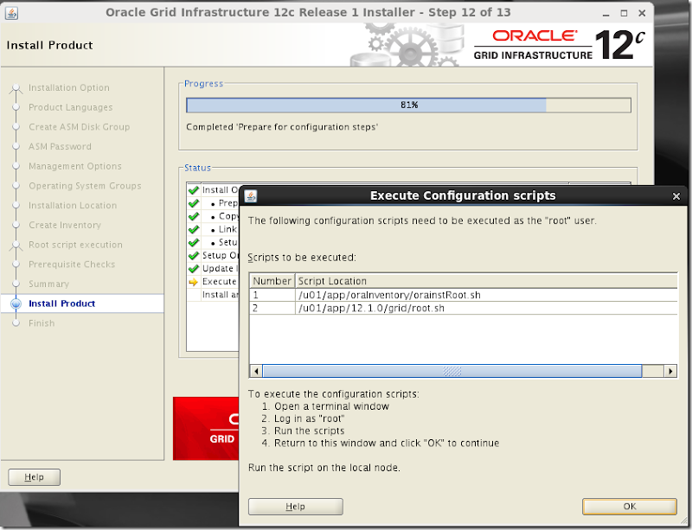Viewport: 692px width, 530px height.
Task: Click the Number column header
Action: 272,281
